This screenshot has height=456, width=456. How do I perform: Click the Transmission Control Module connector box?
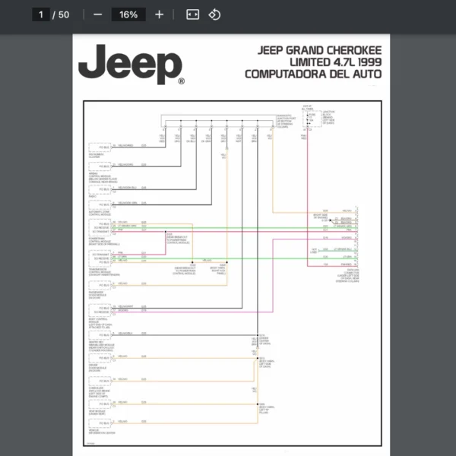100,258
